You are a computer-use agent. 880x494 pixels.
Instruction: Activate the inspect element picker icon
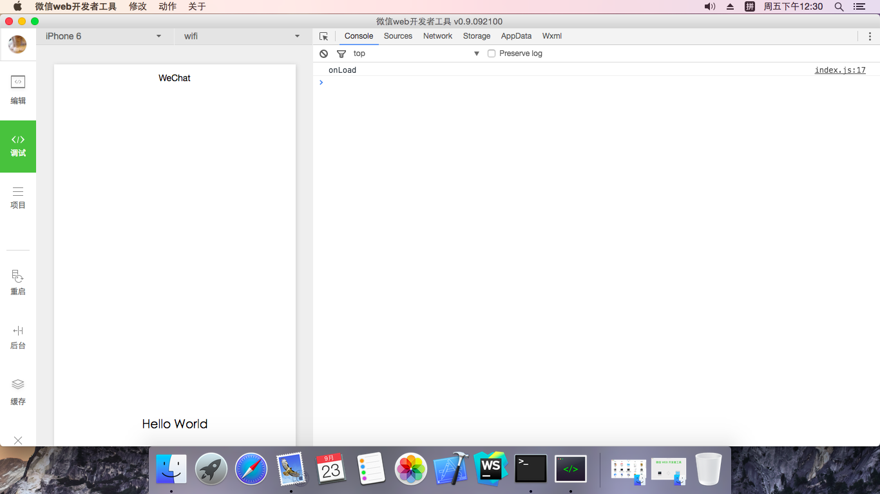(324, 36)
